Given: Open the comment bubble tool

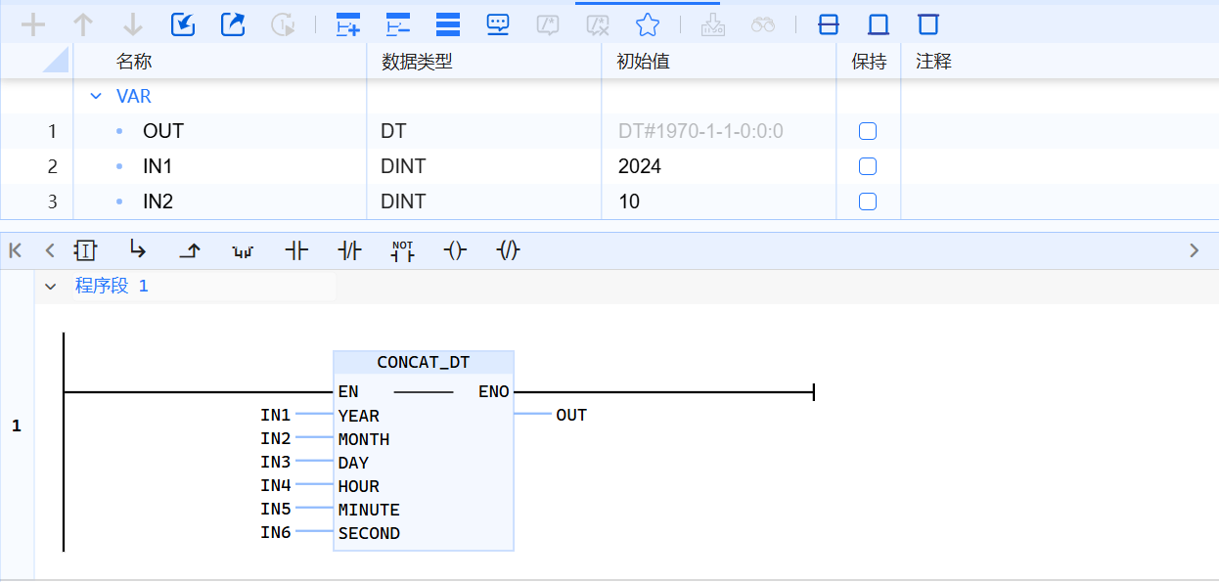Looking at the screenshot, I should [x=498, y=24].
